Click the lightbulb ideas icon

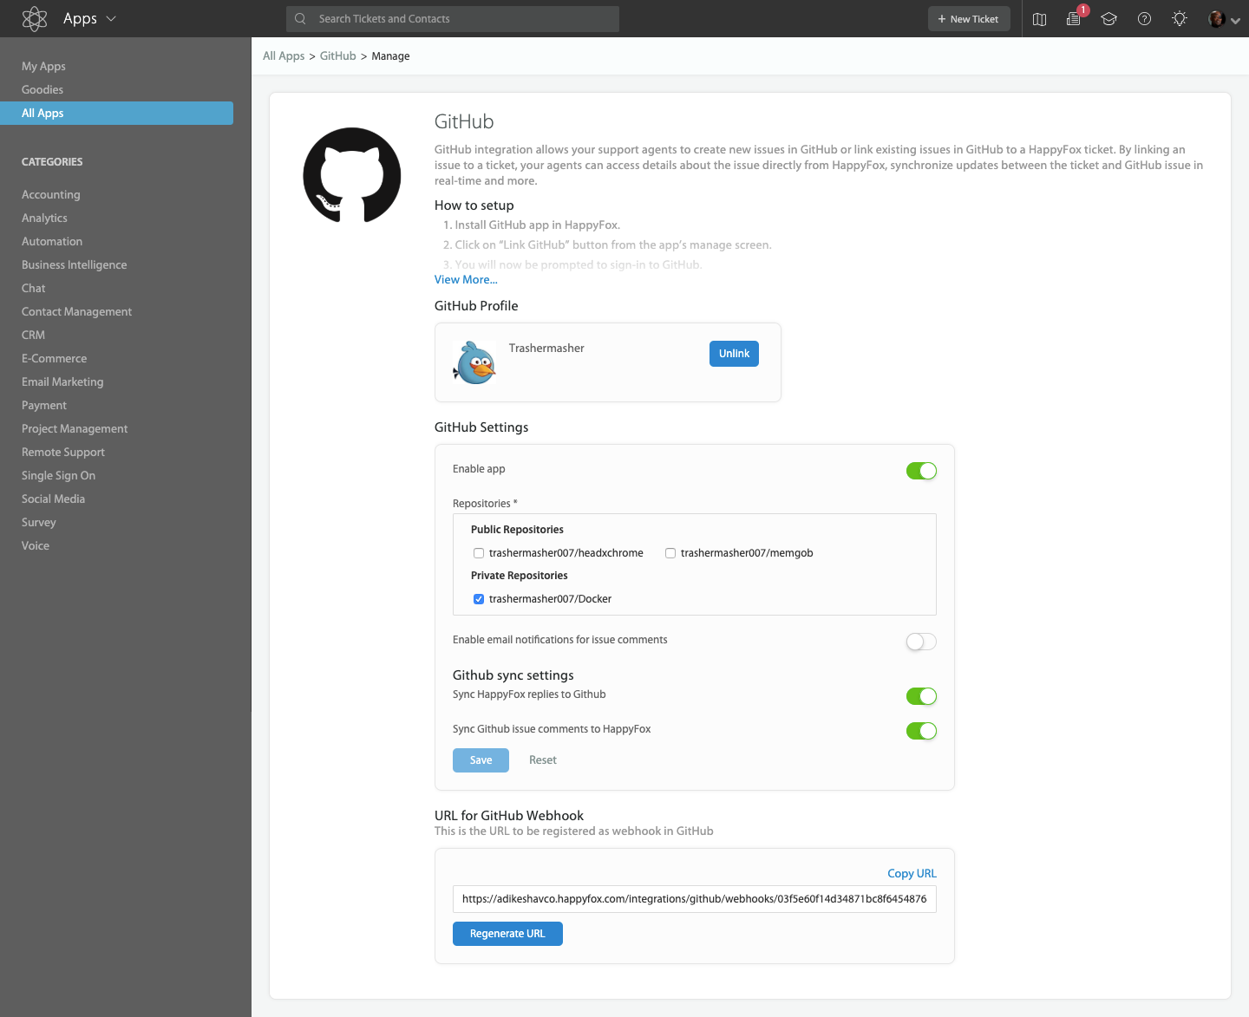pos(1179,18)
